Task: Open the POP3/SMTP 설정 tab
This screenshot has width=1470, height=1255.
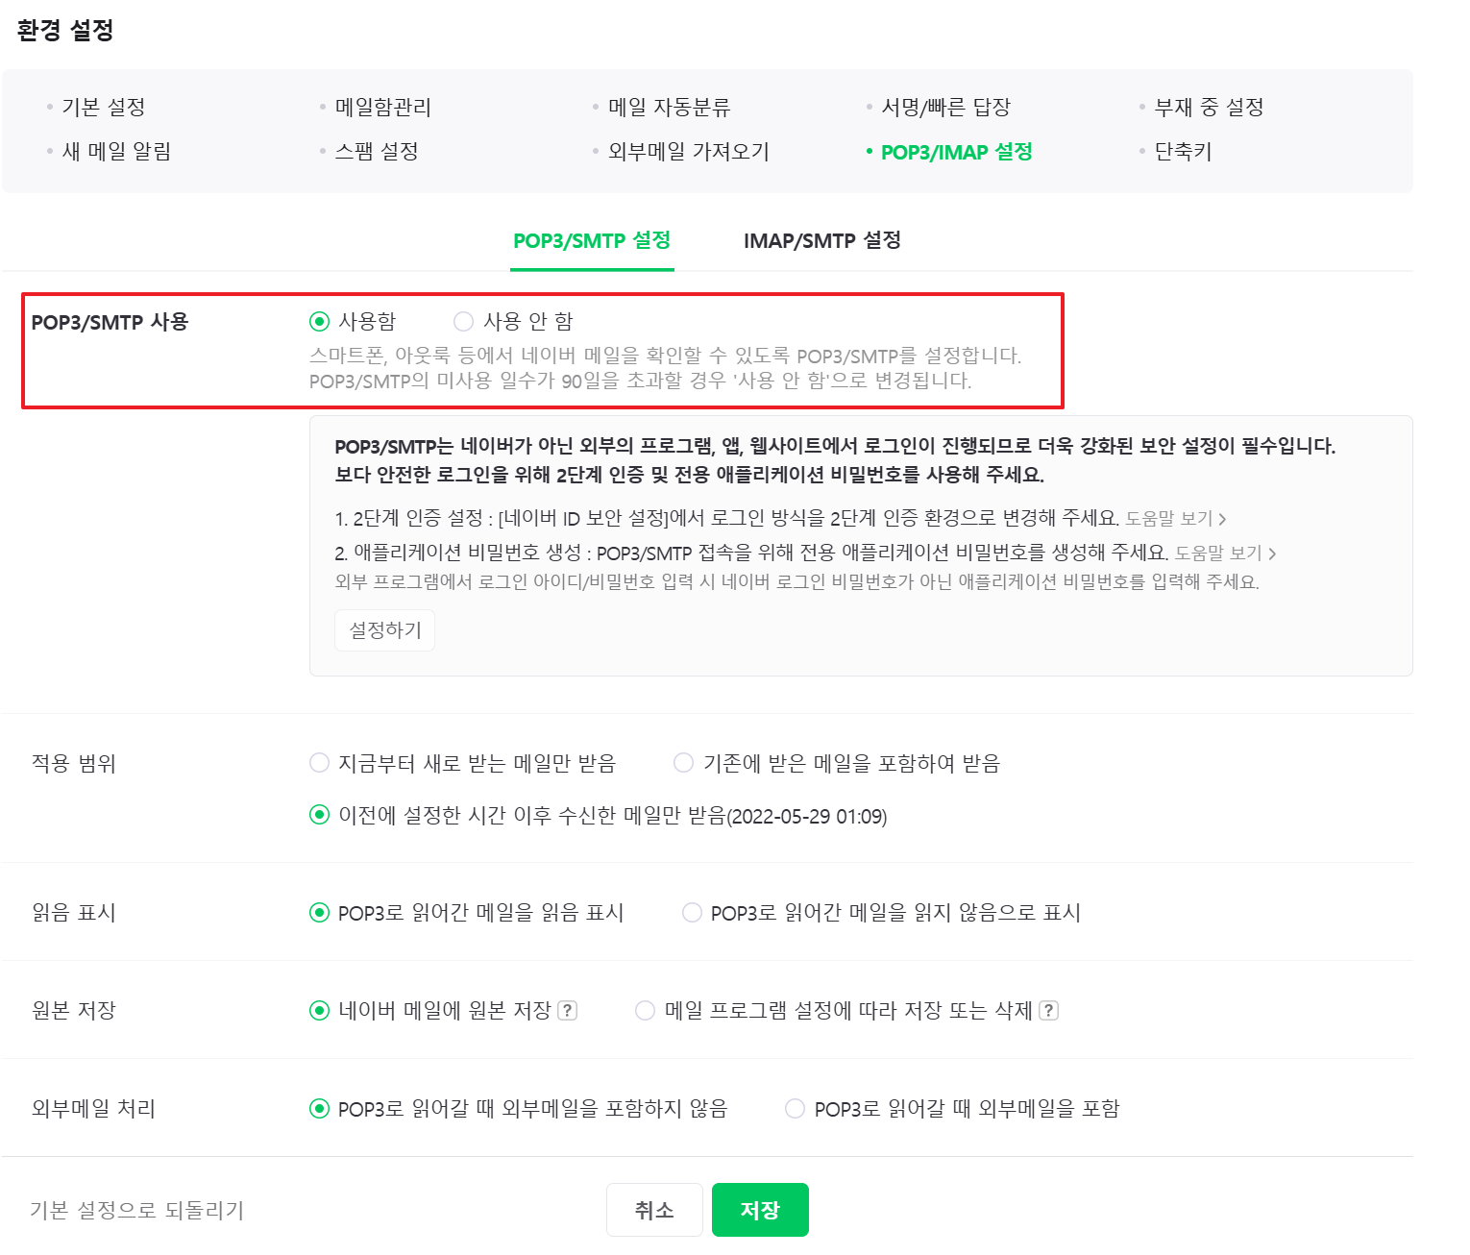Action: tap(592, 240)
